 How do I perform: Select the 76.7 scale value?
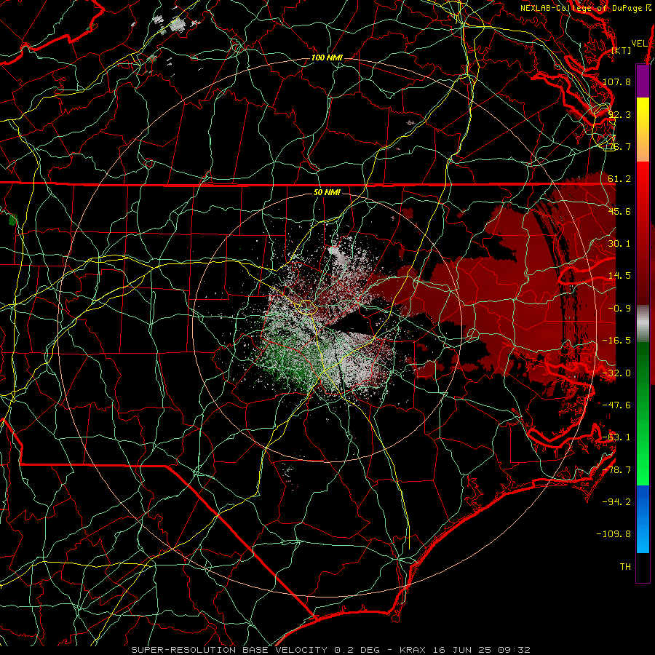point(619,146)
